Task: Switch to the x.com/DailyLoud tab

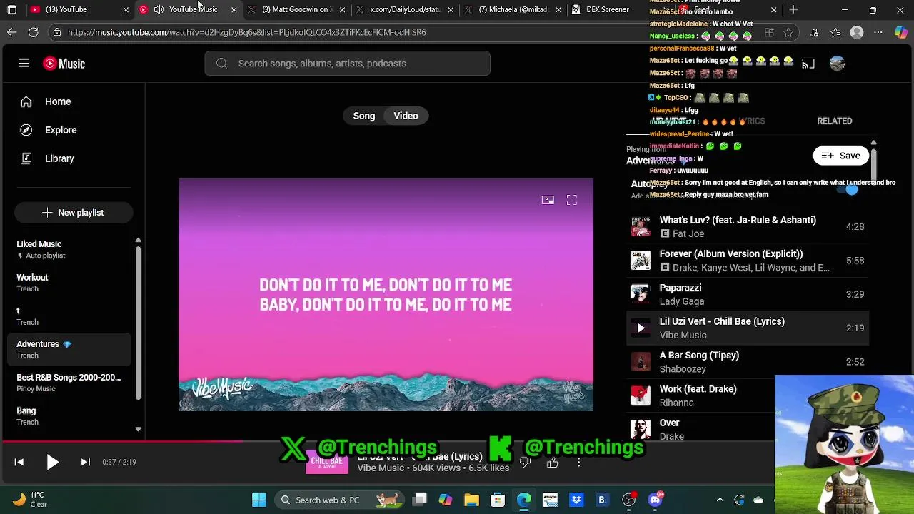Action: [x=405, y=9]
